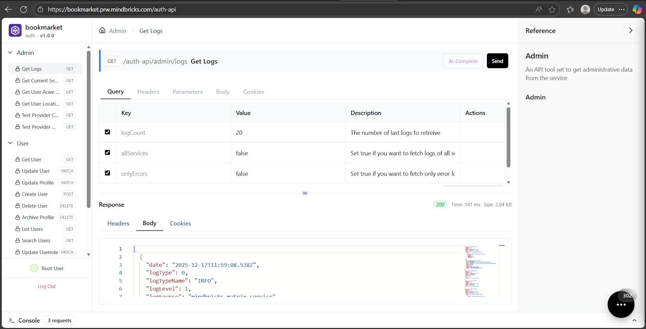
Task: Open the chat bubble widget
Action: (621, 304)
